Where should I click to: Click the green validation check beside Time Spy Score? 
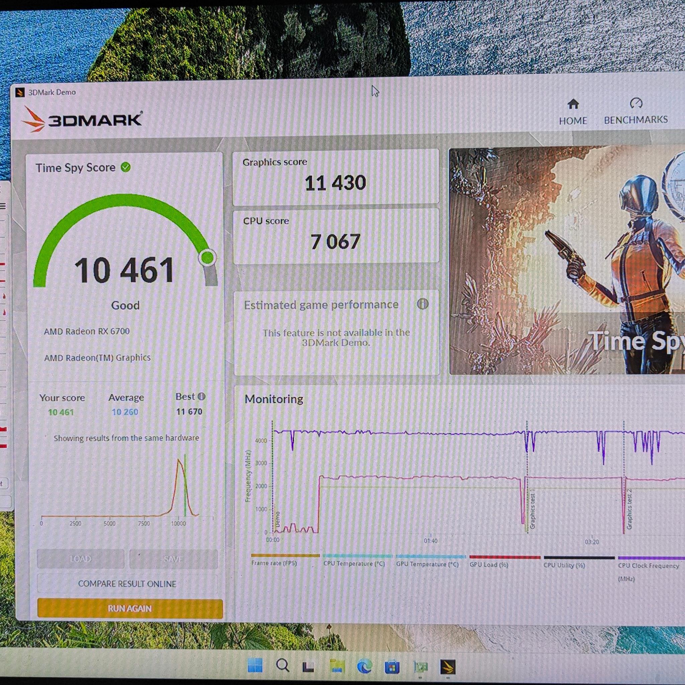click(x=125, y=167)
